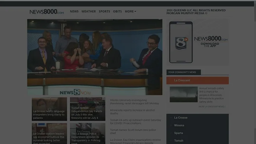Image resolution: width=256 pixels, height=144 pixels.
Task: Open the main newsroom featured image
Action: point(95,57)
